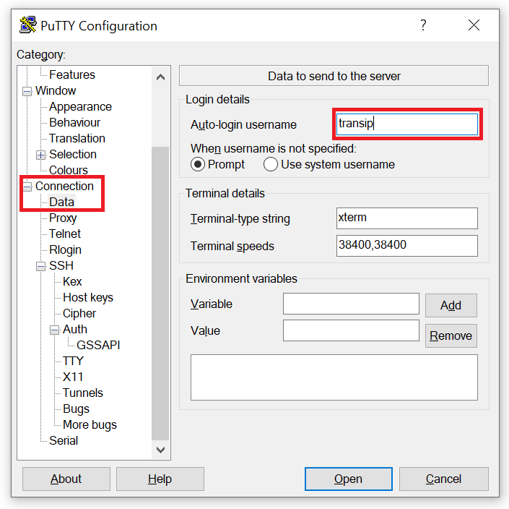509x509 pixels.
Task: Open the Translation category
Action: click(x=77, y=139)
